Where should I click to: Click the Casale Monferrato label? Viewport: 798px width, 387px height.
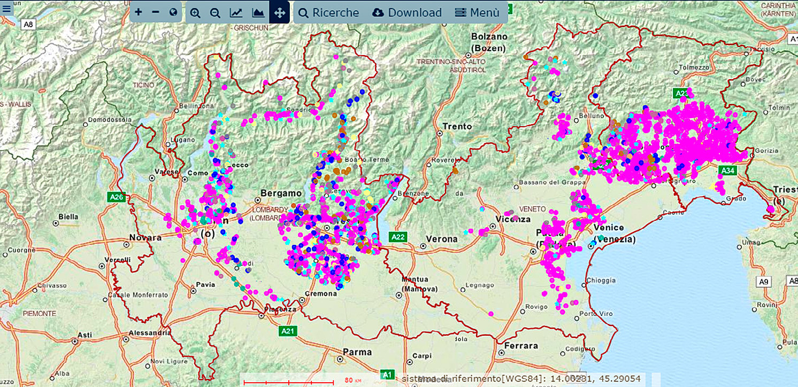pos(139,295)
